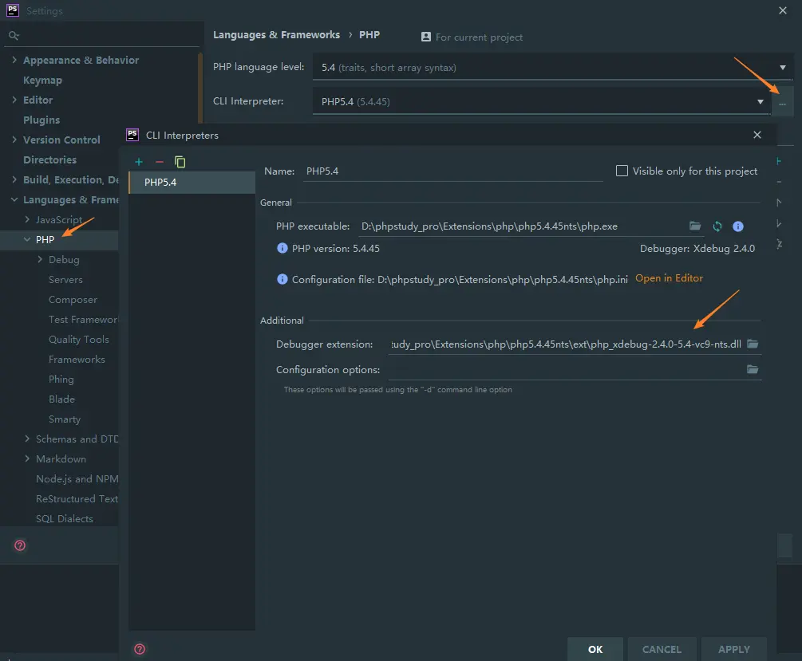802x661 pixels.
Task: Add a new CLI interpreter with plus icon
Action: tap(139, 162)
